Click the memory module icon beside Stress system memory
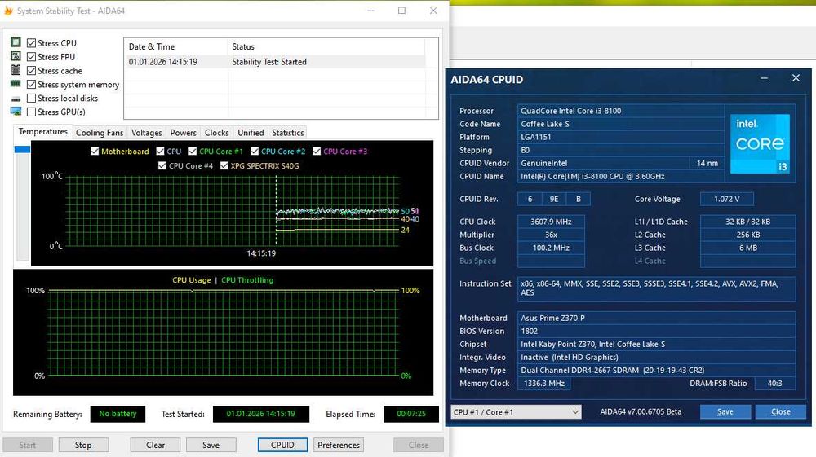The height and width of the screenshot is (457, 816). tap(16, 84)
